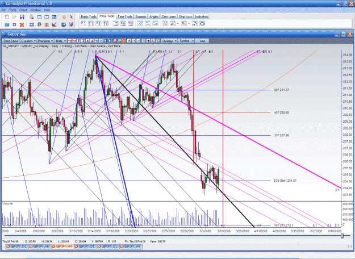Click the '30° 207.96' level label
Viewport: 355px width, 259px height.
(281, 135)
